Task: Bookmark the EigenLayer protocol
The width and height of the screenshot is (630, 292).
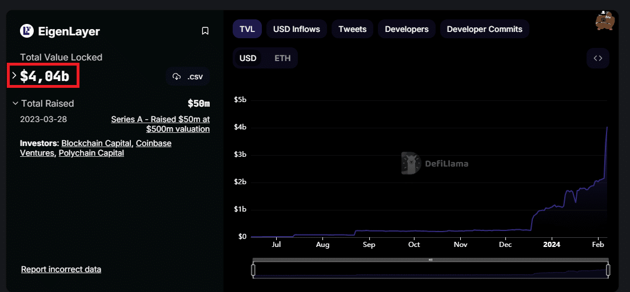Action: 205,31
